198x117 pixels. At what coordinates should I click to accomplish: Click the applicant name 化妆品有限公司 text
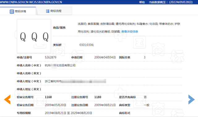pos(66,65)
